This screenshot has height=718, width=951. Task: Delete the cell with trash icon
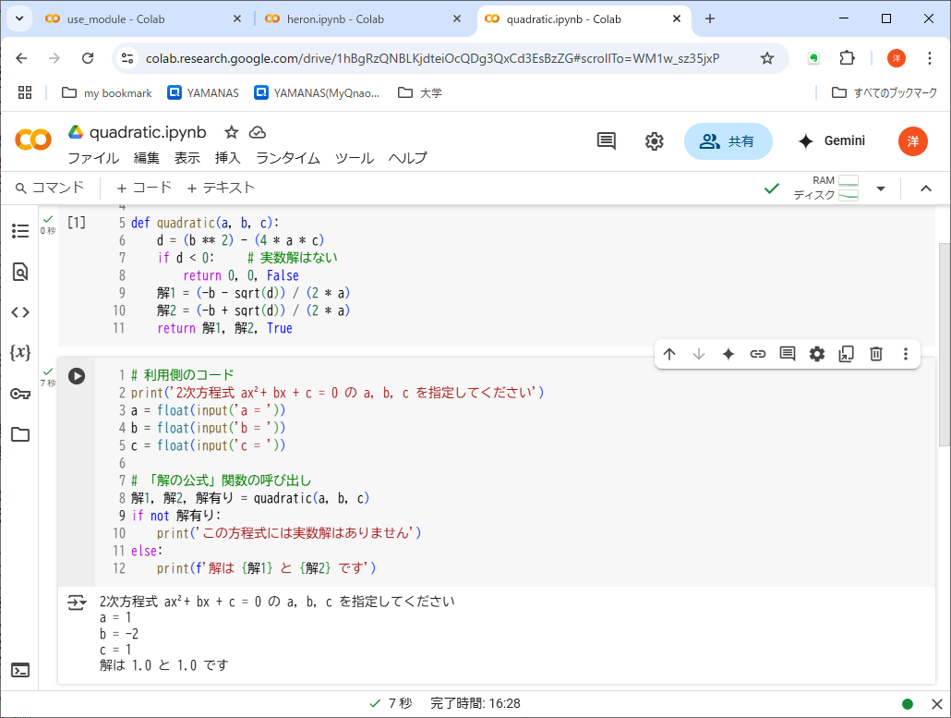[x=876, y=354]
